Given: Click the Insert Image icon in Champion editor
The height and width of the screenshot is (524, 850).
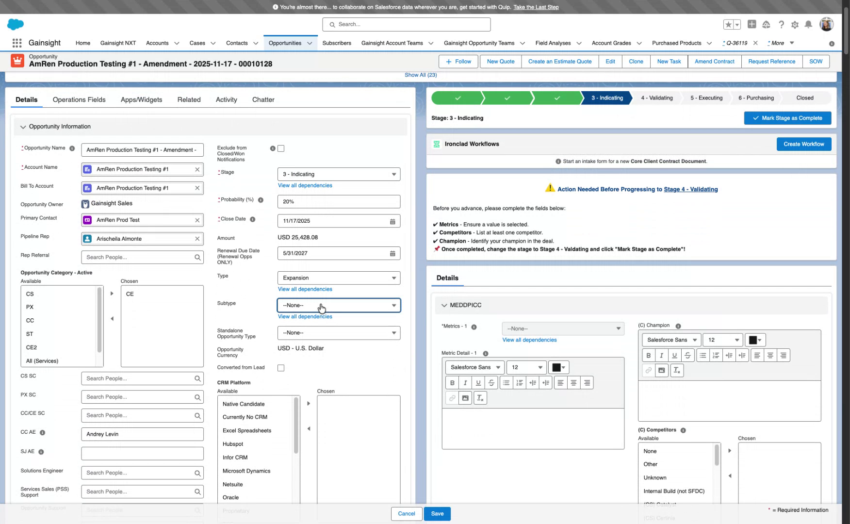Looking at the screenshot, I should click(661, 370).
